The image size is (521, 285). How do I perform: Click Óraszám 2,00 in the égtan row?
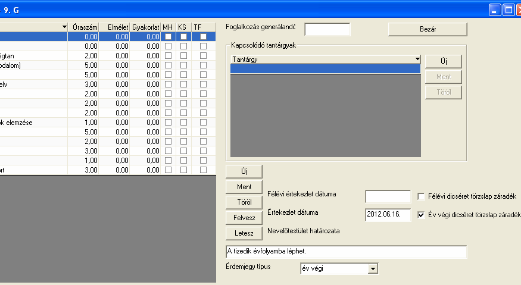(x=83, y=56)
